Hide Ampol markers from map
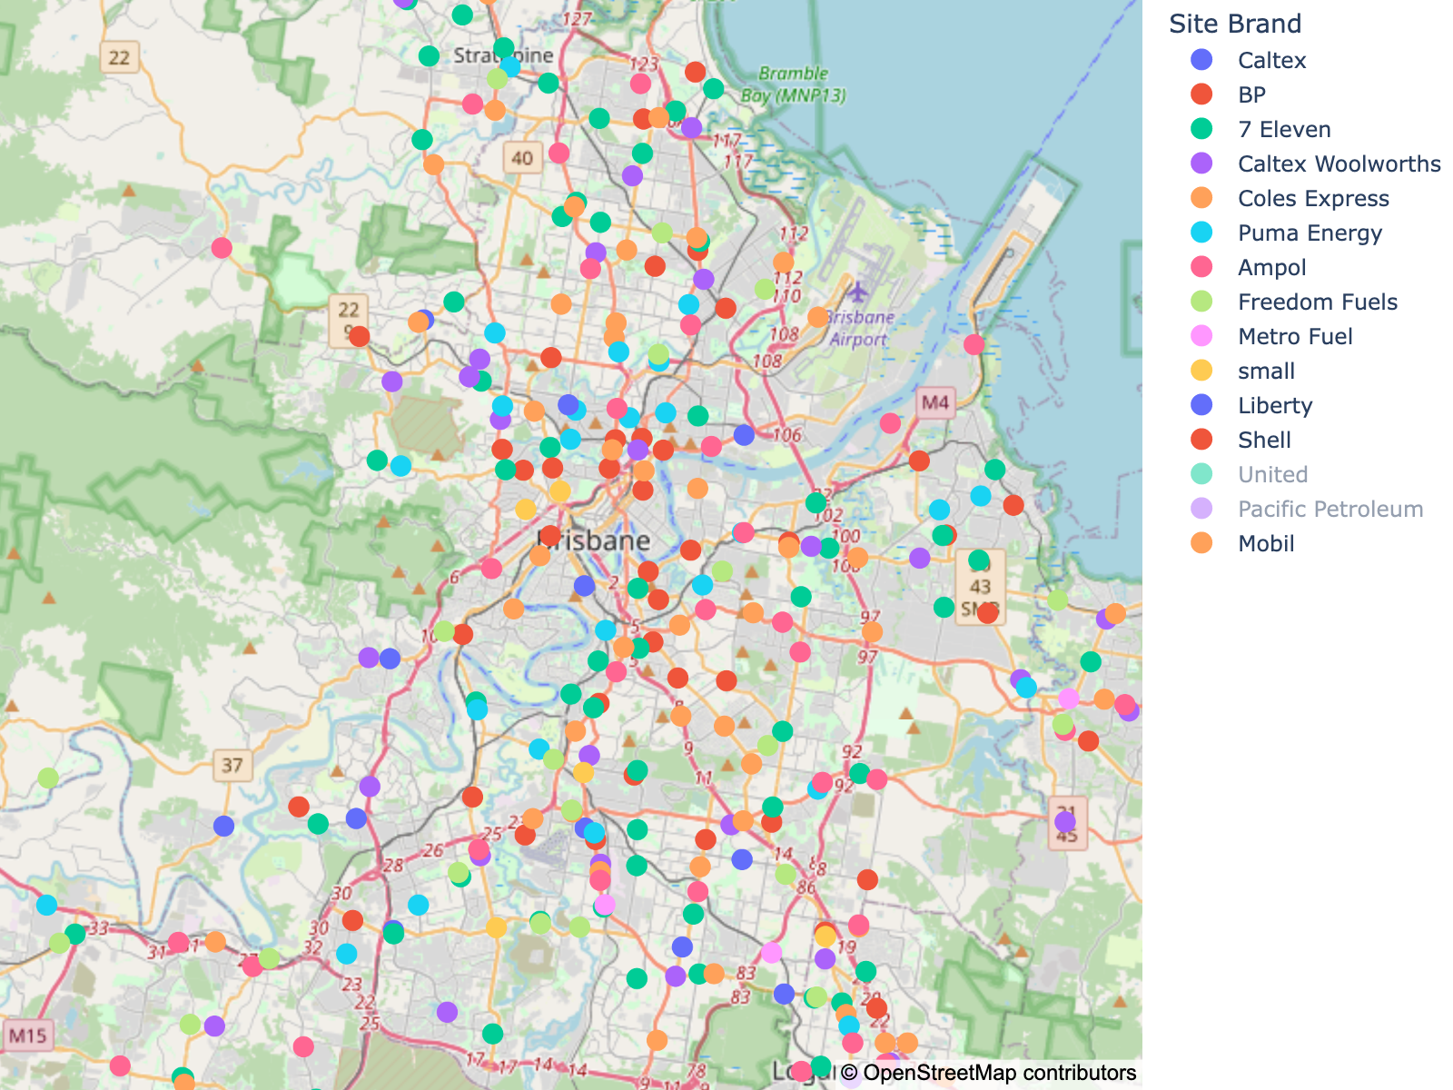 (1271, 268)
